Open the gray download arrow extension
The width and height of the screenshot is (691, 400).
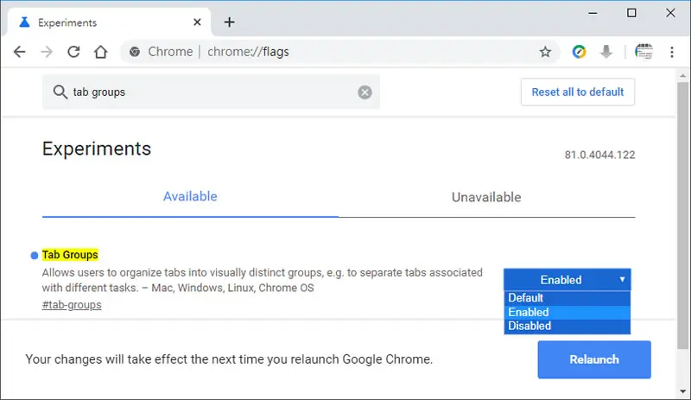[606, 52]
